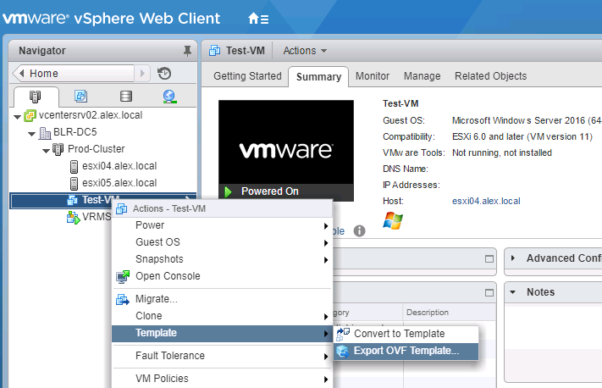This screenshot has width=602, height=388.
Task: Collapse the BLR-DC5 datacenter node
Action: (32, 134)
